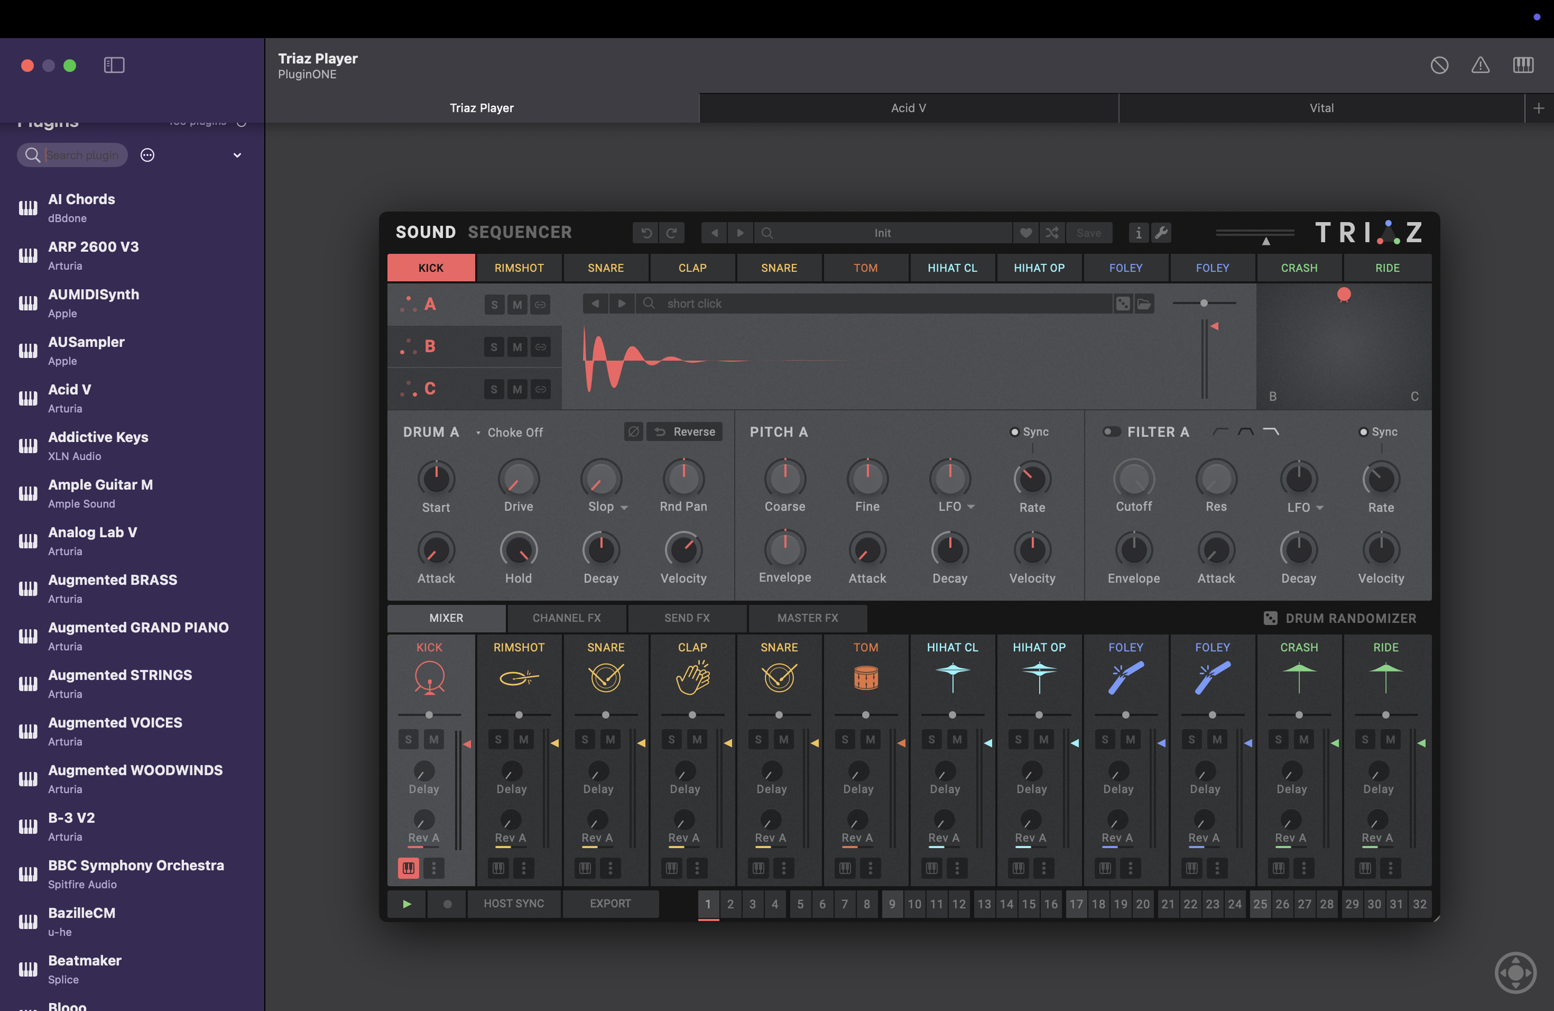Toggle the Filter A power switch

click(1111, 432)
